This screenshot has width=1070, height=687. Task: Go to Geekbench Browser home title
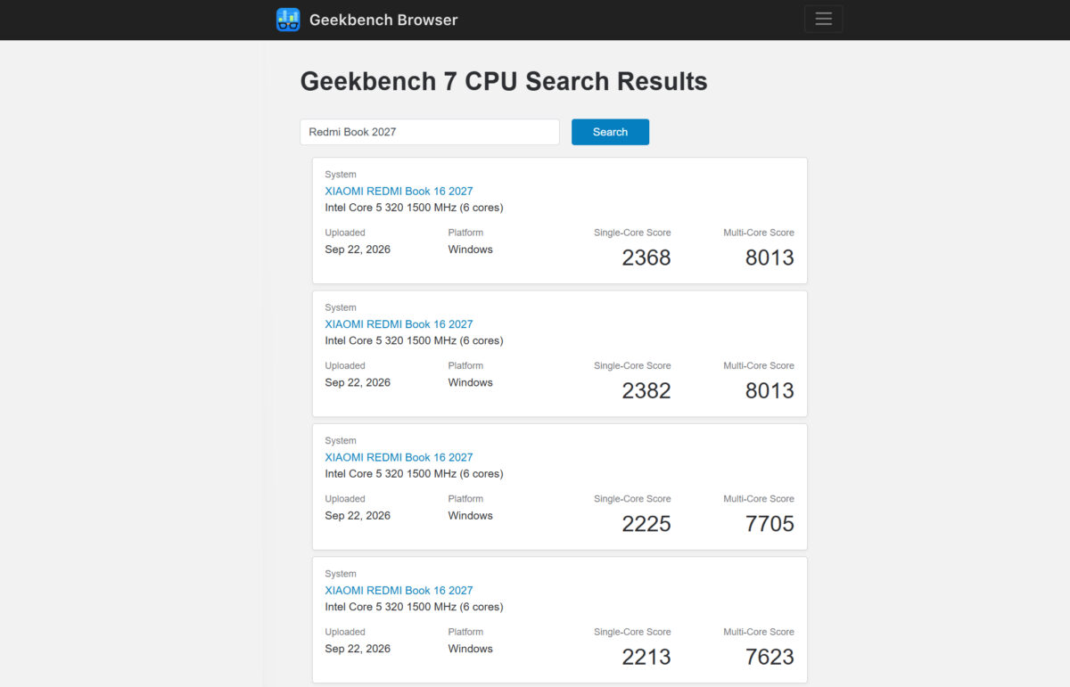(x=383, y=20)
